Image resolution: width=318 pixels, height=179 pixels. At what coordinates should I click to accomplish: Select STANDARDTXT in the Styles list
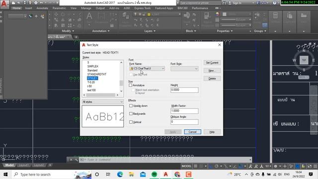[x=97, y=74]
